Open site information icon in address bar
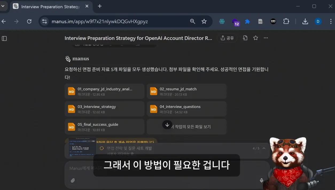The height and width of the screenshot is (190, 335). click(45, 21)
